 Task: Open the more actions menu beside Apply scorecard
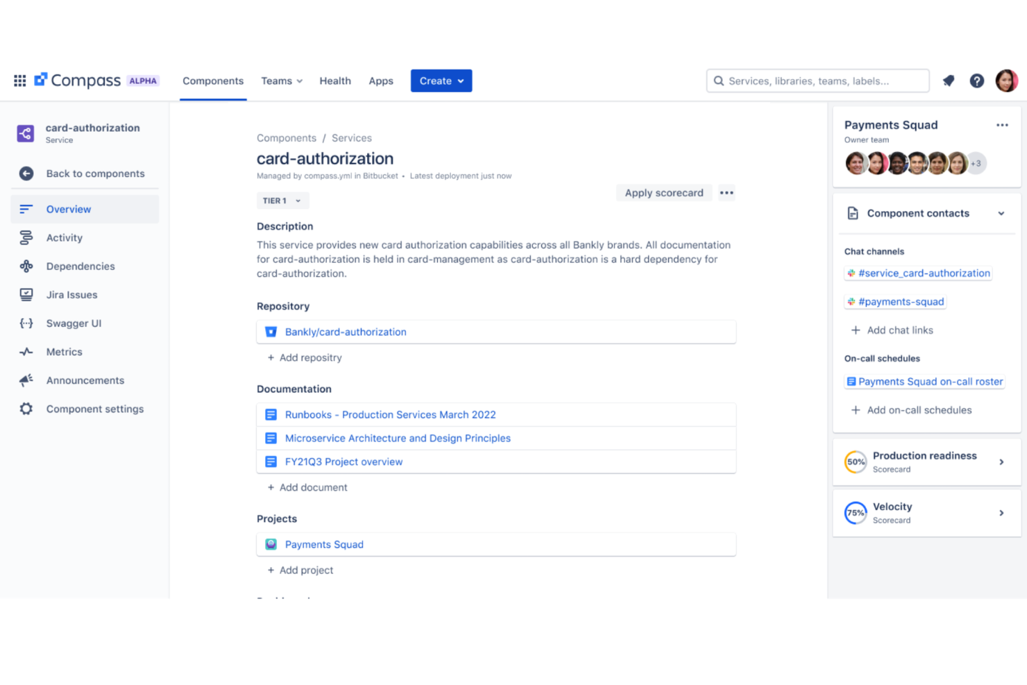727,193
